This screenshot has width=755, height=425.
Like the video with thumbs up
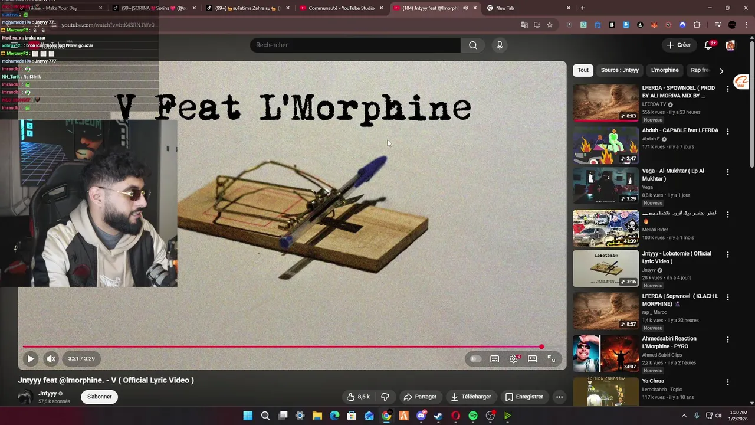point(358,397)
